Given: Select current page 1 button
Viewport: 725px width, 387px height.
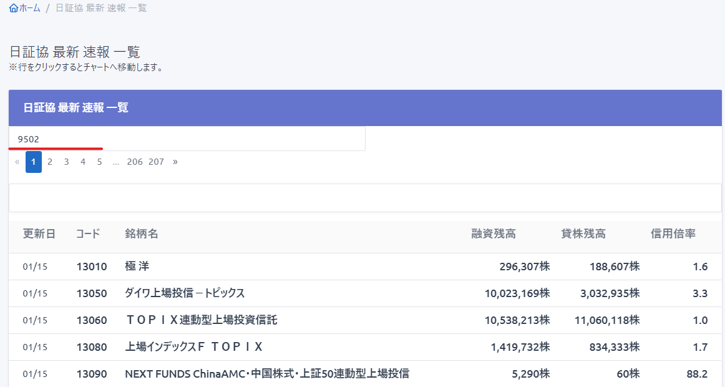Looking at the screenshot, I should [x=34, y=162].
